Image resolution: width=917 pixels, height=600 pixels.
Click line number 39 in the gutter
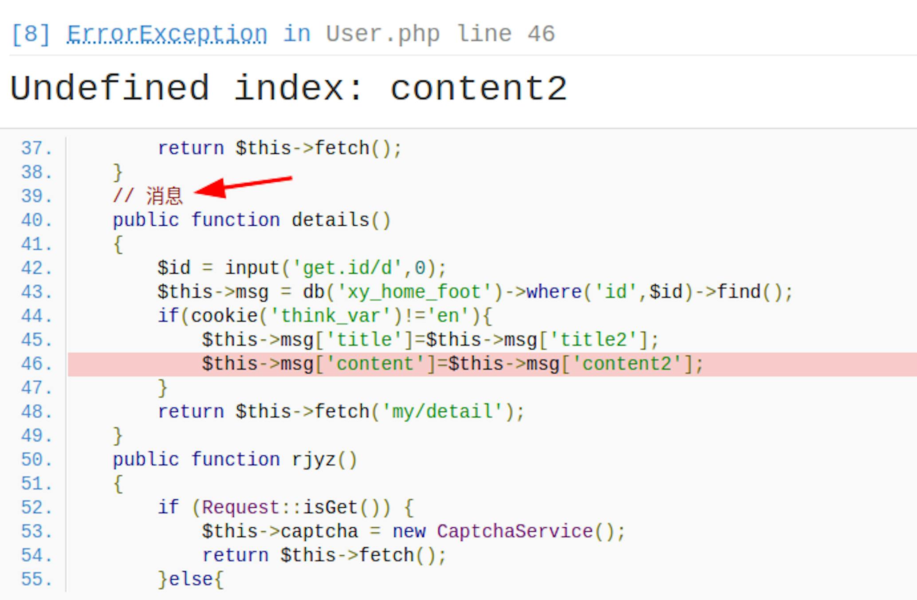tap(37, 196)
